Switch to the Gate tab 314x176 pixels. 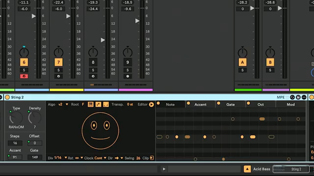pyautogui.click(x=230, y=104)
